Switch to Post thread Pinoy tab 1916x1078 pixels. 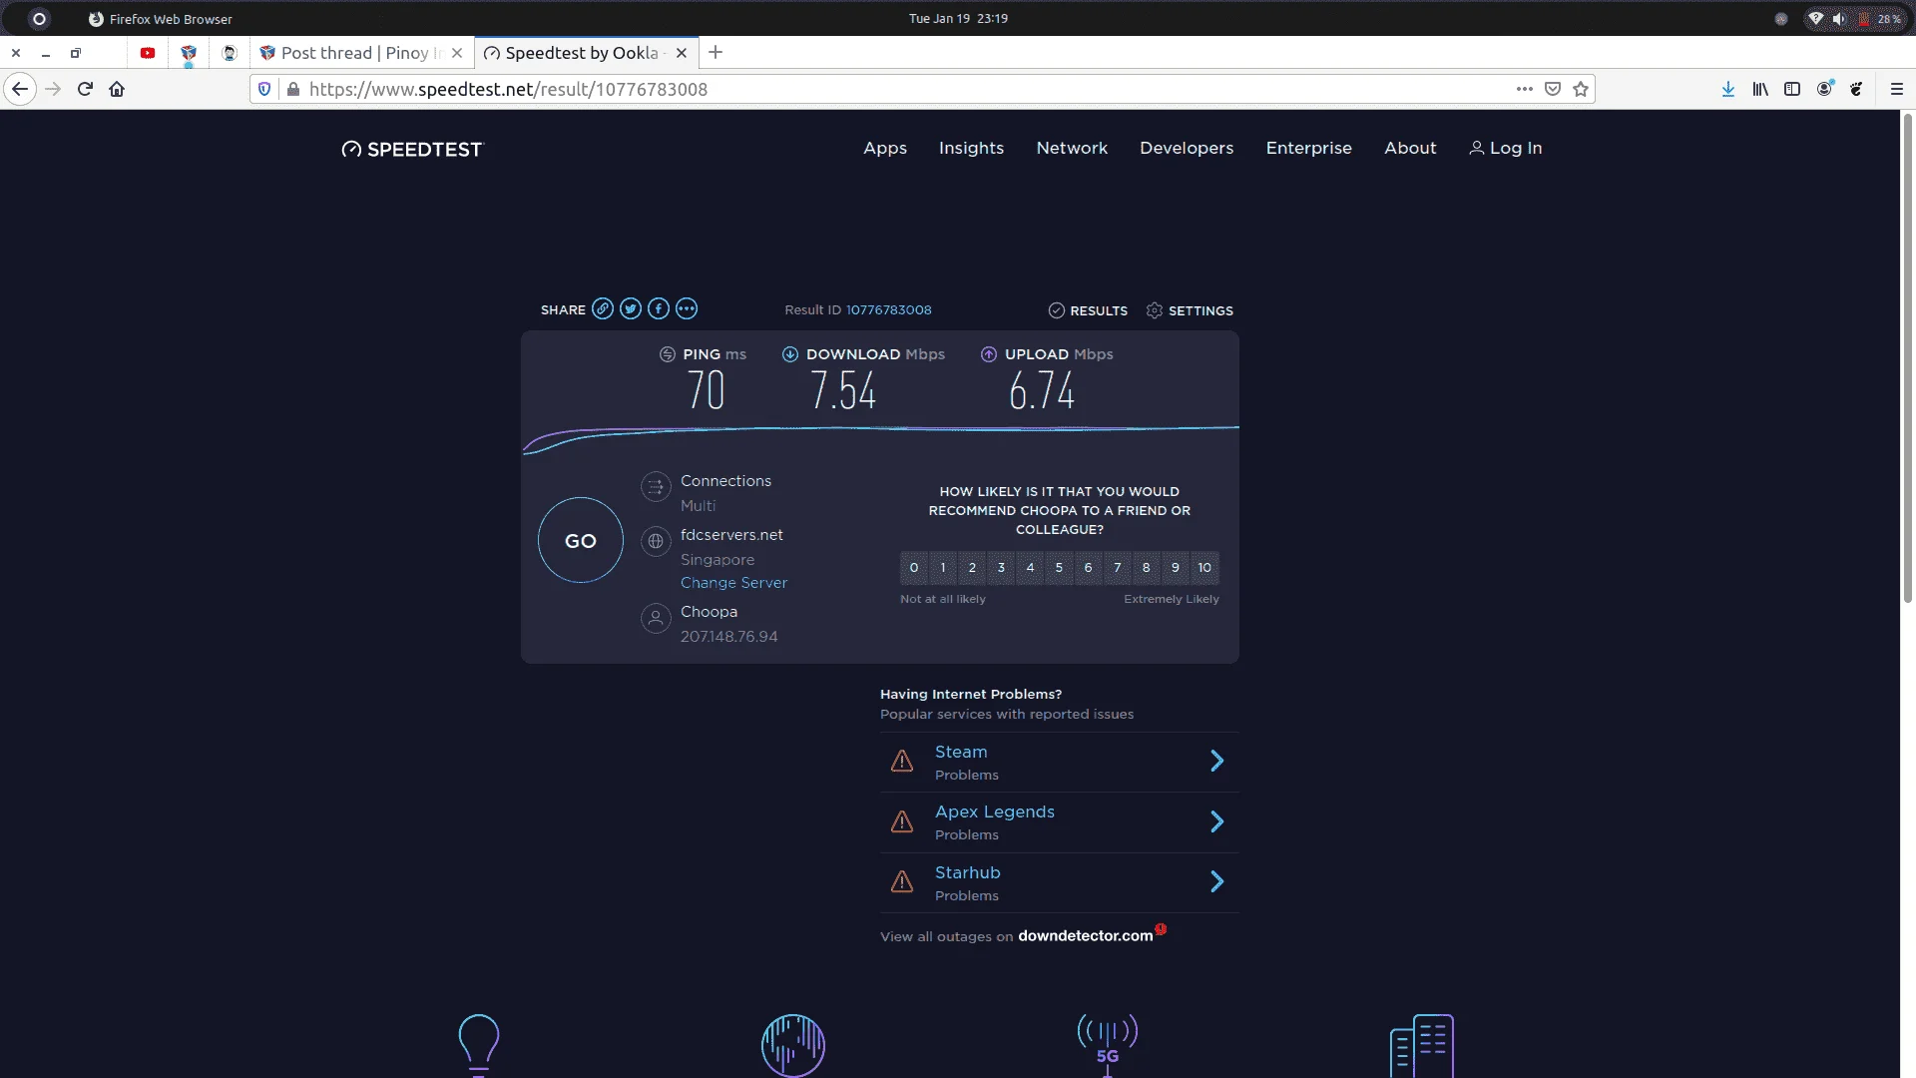[x=360, y=53]
